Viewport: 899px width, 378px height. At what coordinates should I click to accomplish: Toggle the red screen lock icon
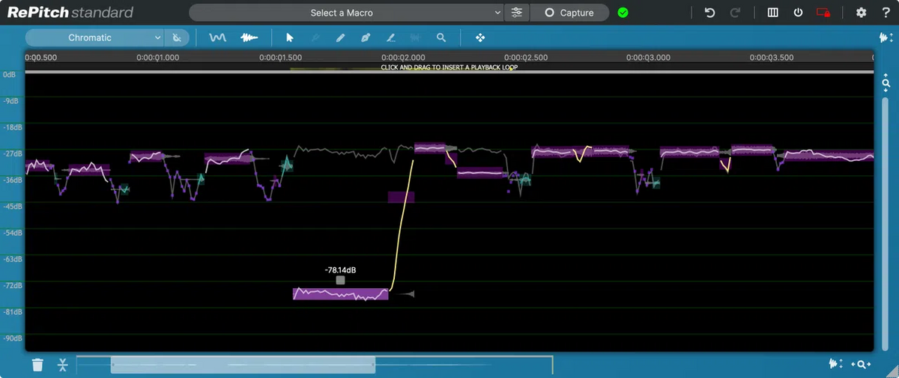click(823, 13)
